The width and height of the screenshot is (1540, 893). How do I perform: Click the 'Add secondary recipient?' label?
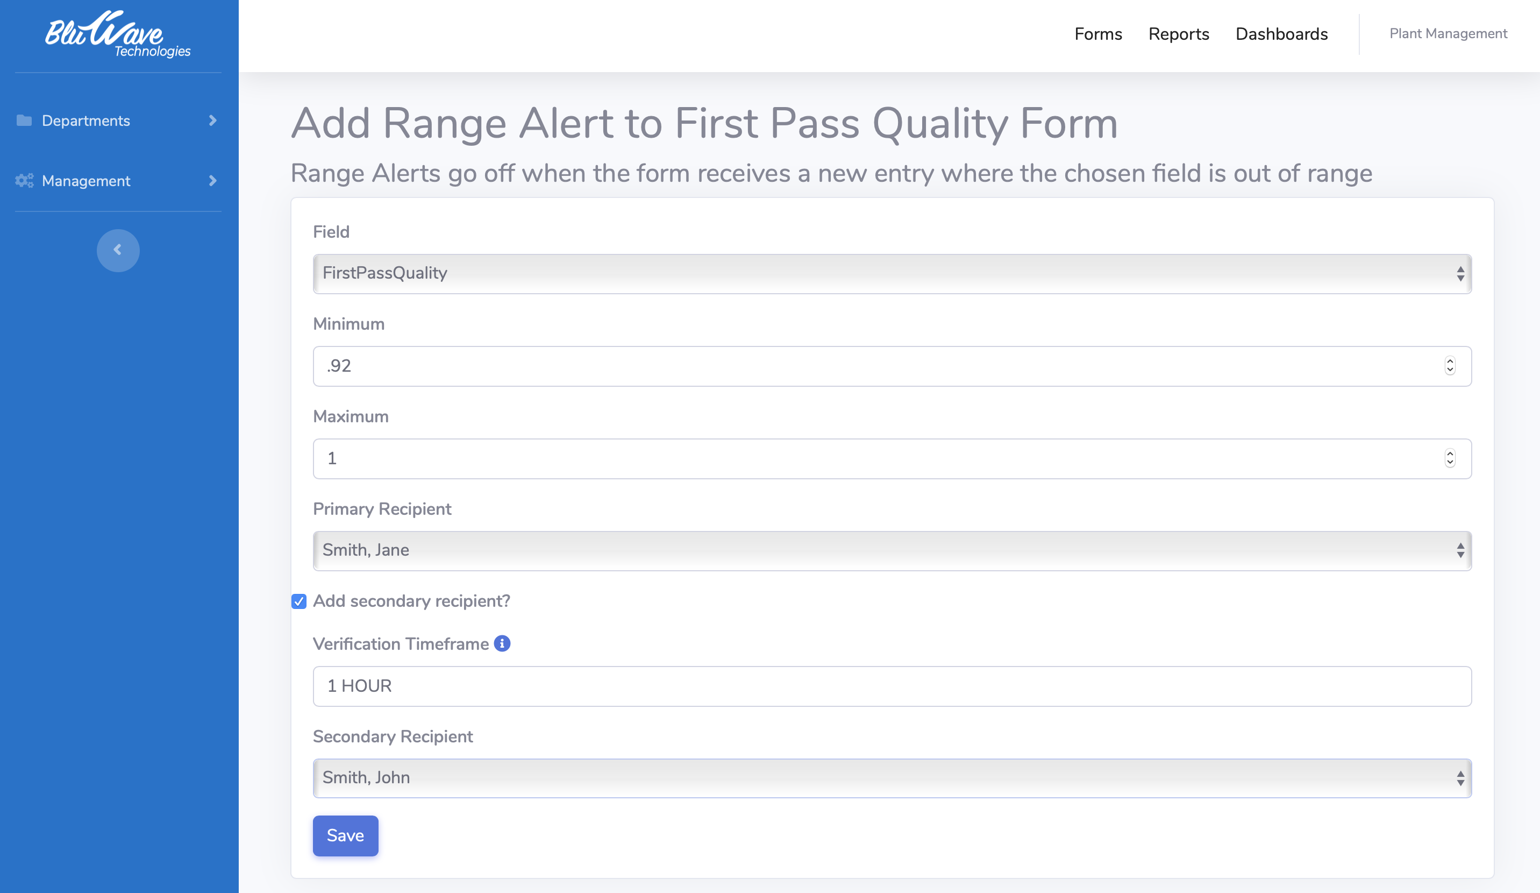point(411,601)
